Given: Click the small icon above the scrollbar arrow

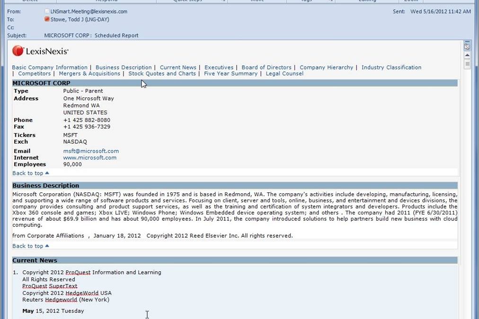Looking at the screenshot, I should (x=467, y=47).
